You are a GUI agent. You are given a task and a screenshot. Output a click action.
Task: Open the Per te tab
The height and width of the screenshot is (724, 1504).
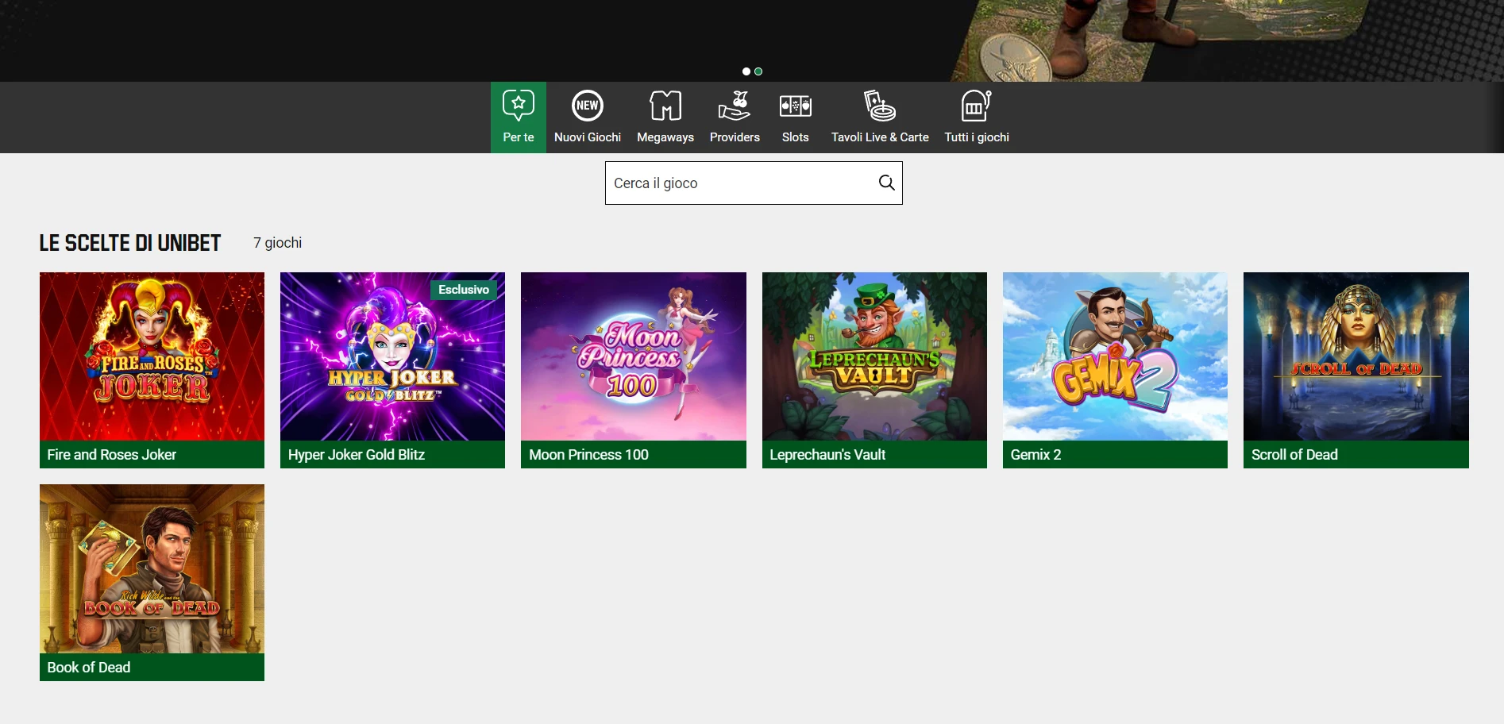click(519, 117)
